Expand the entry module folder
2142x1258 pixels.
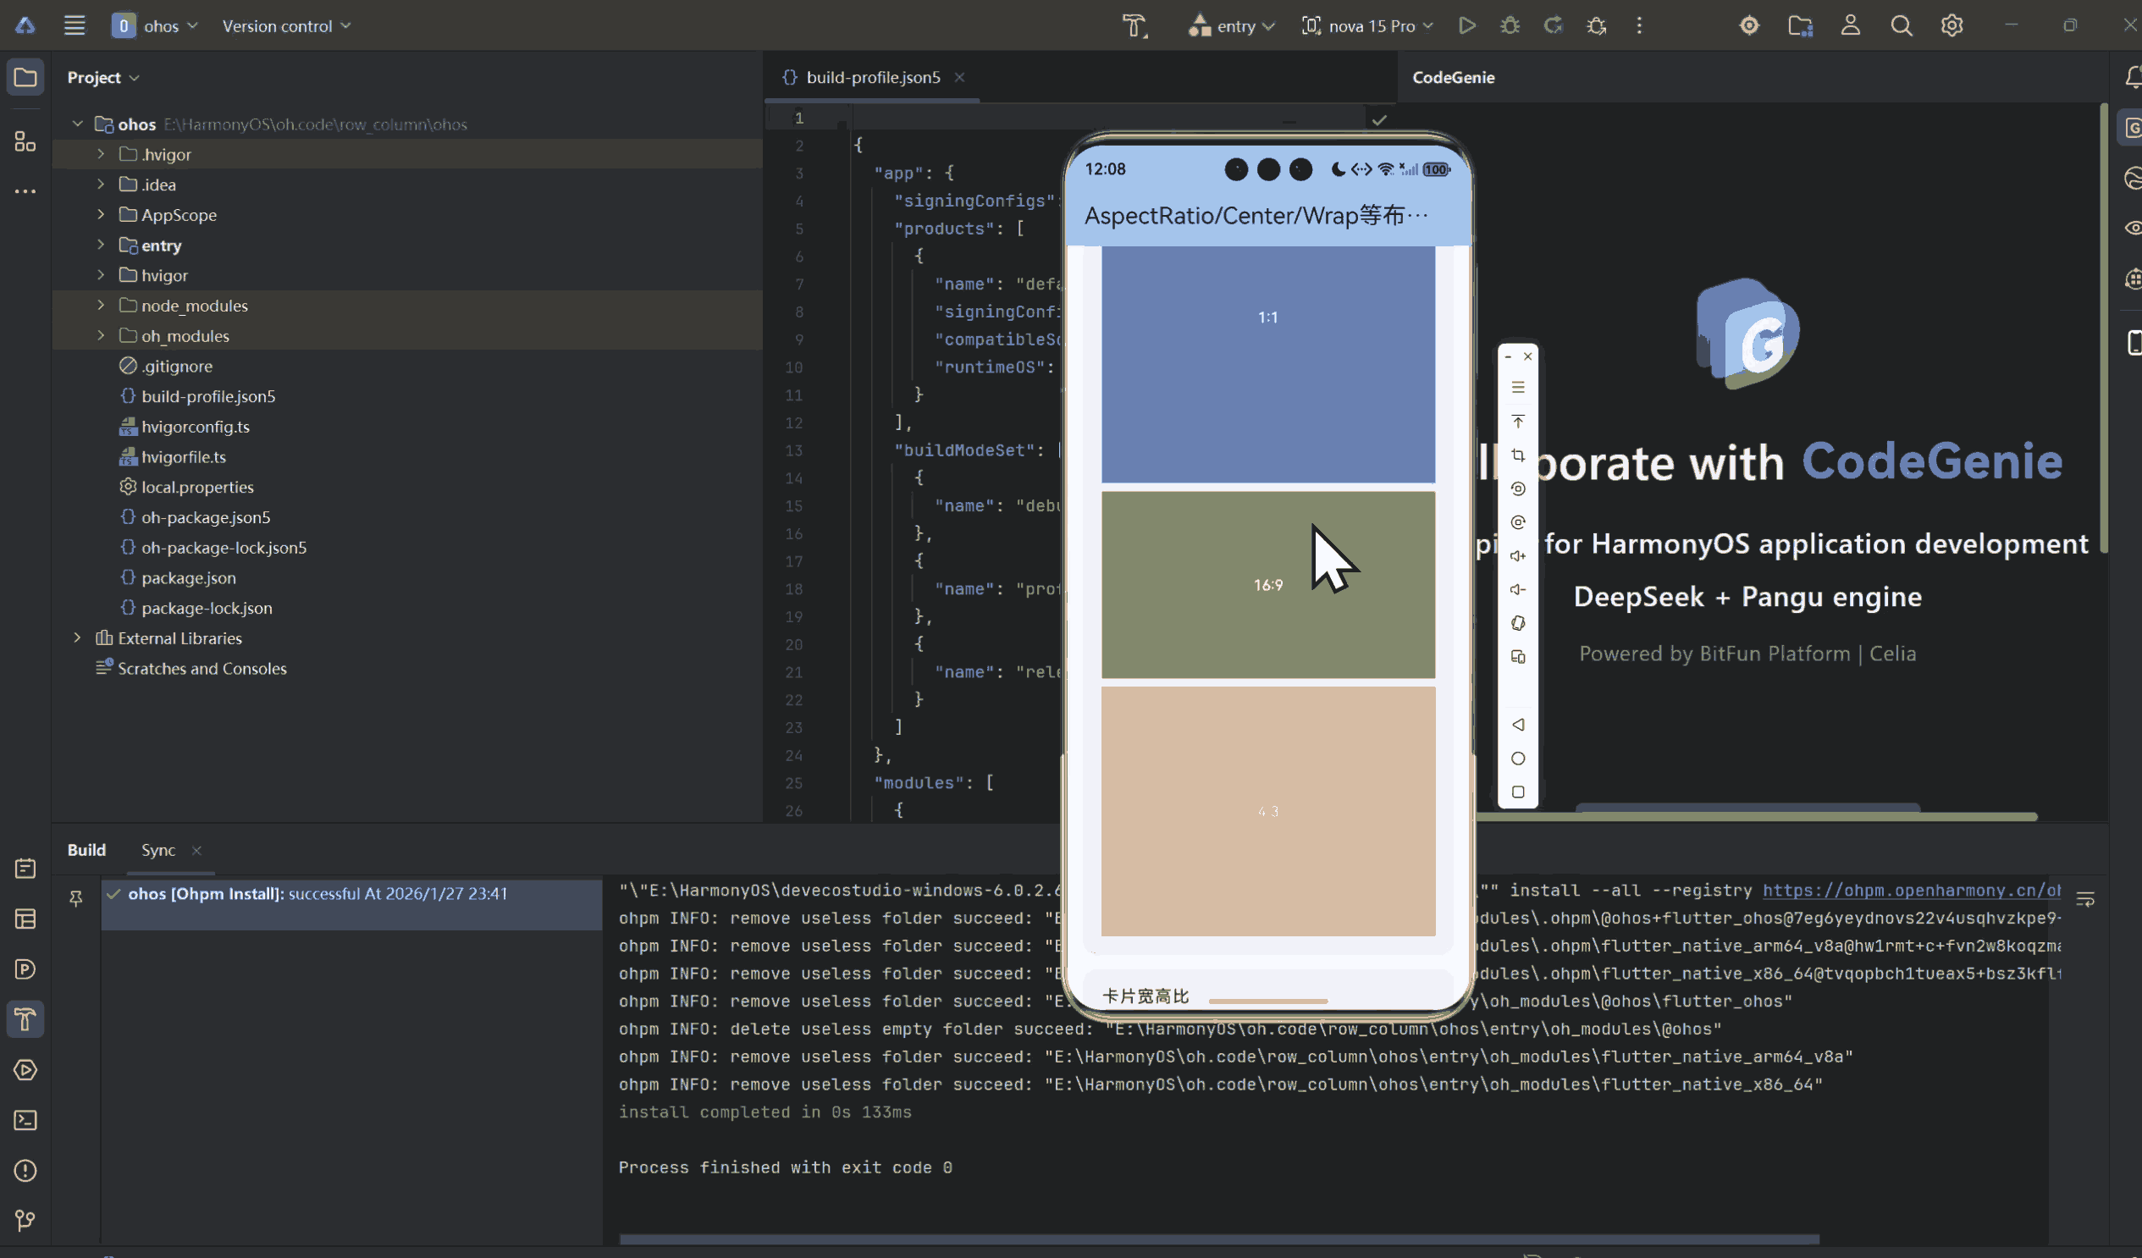coord(100,245)
